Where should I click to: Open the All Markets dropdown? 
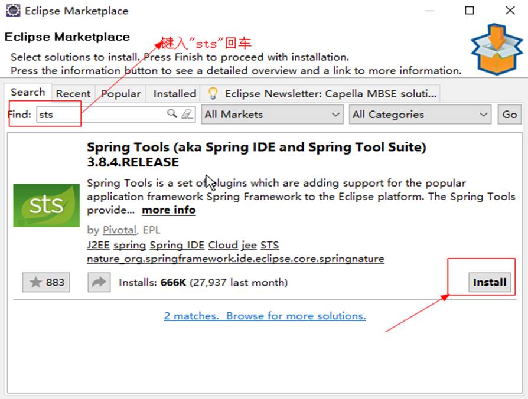272,115
